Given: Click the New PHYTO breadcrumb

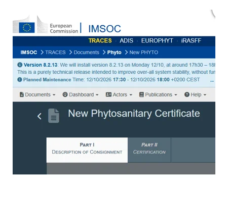Looking at the screenshot, I should (144, 53).
